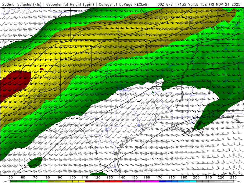Click the "F135" forecast hour text
Viewport: 244px width, 183px height.
[182, 4]
